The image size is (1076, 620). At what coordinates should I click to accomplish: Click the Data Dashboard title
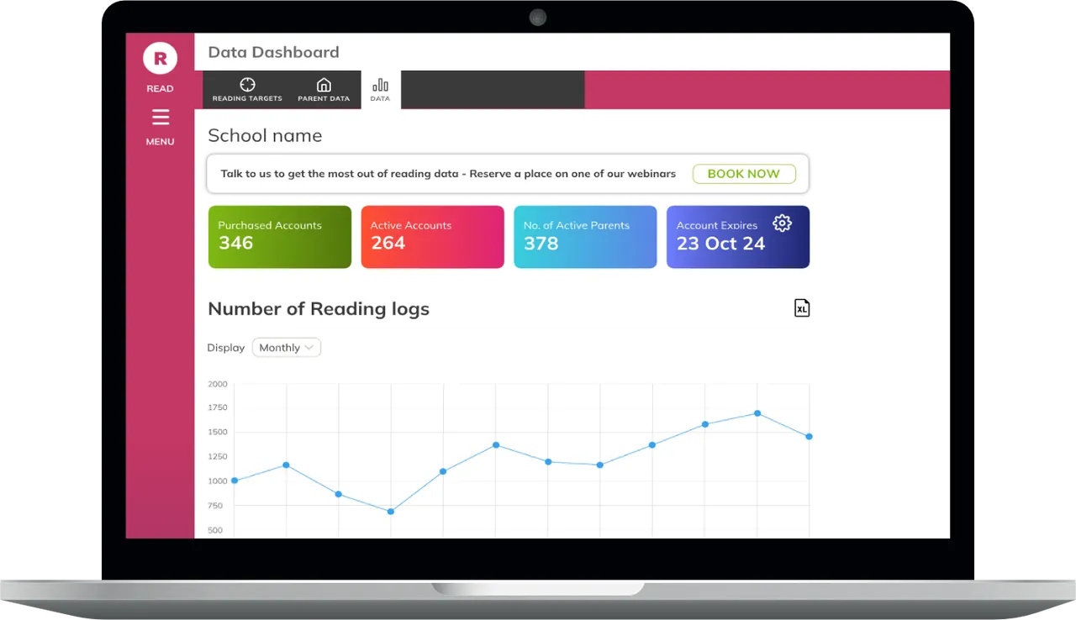coord(274,52)
